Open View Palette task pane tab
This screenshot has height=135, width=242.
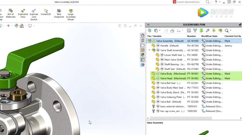143,50
